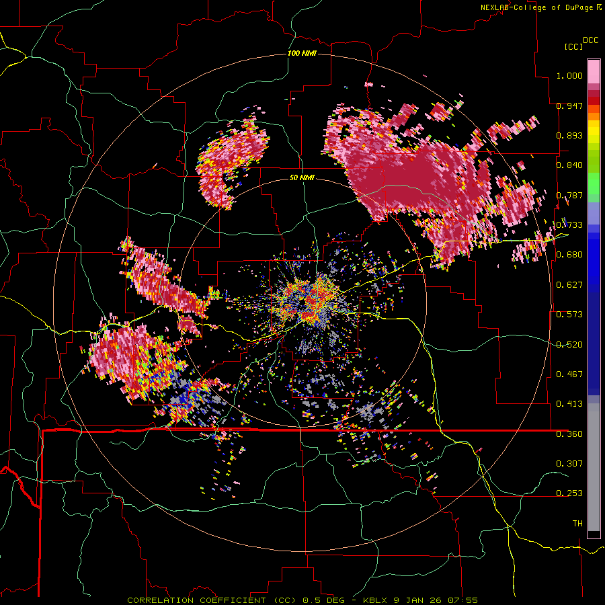Image resolution: width=605 pixels, height=605 pixels.
Task: Click the 07:55 time in the caption
Action: point(462,600)
